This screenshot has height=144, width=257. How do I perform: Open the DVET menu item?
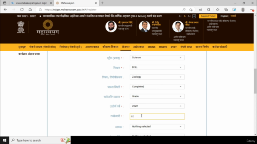(173, 47)
